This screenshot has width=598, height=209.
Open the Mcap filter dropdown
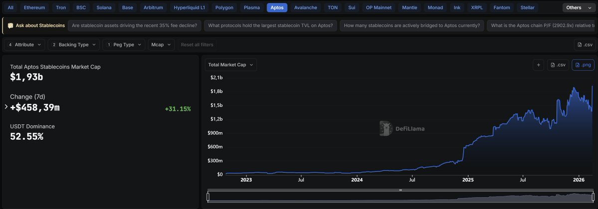161,45
